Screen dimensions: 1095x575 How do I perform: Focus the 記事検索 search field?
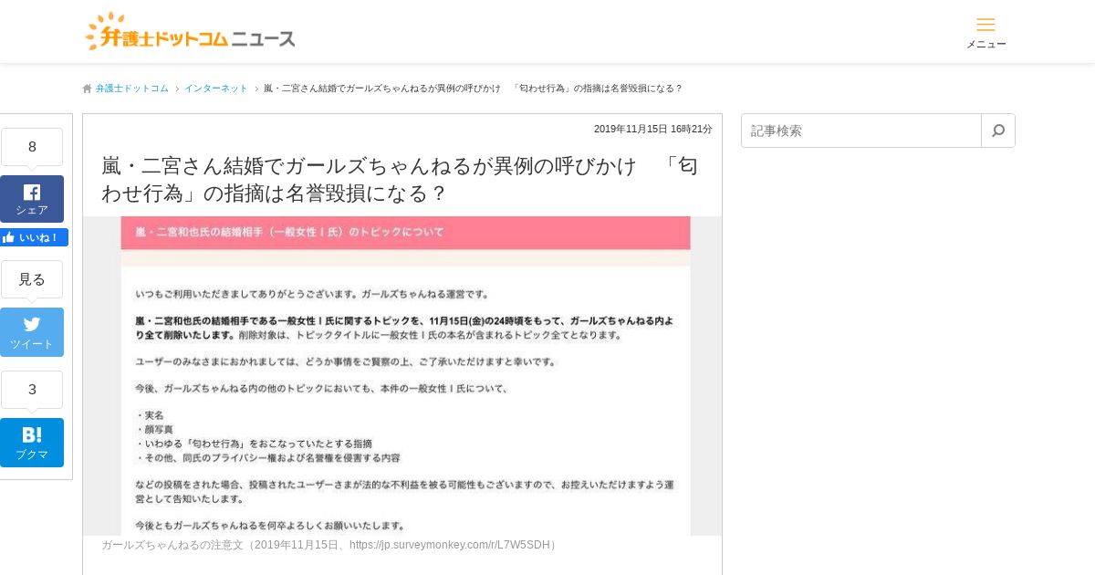pyautogui.click(x=861, y=131)
